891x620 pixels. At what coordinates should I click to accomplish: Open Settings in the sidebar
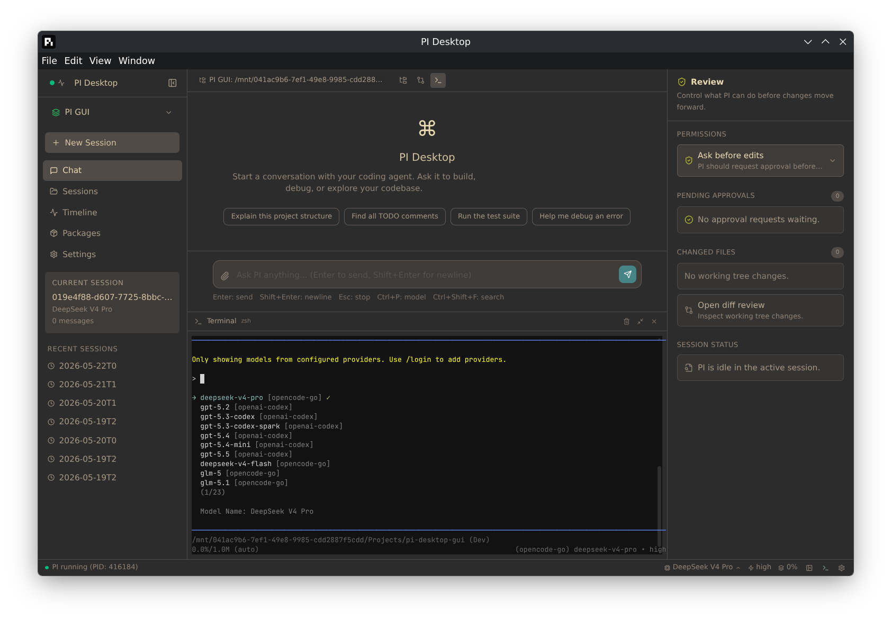(112, 254)
